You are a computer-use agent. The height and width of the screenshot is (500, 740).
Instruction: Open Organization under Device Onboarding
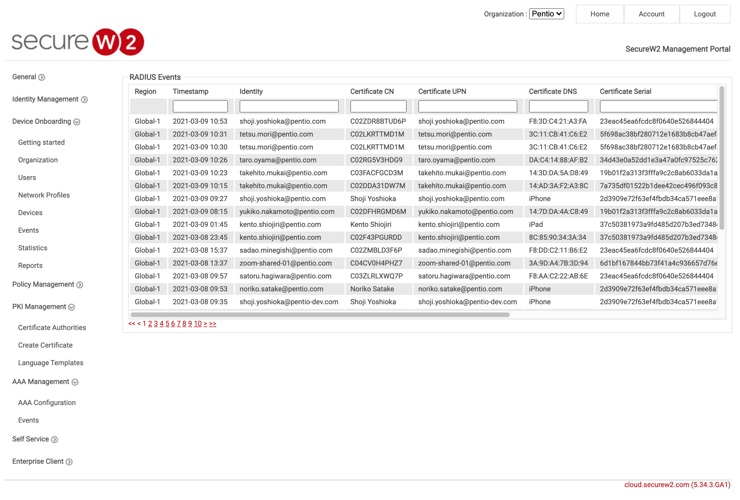(x=38, y=160)
